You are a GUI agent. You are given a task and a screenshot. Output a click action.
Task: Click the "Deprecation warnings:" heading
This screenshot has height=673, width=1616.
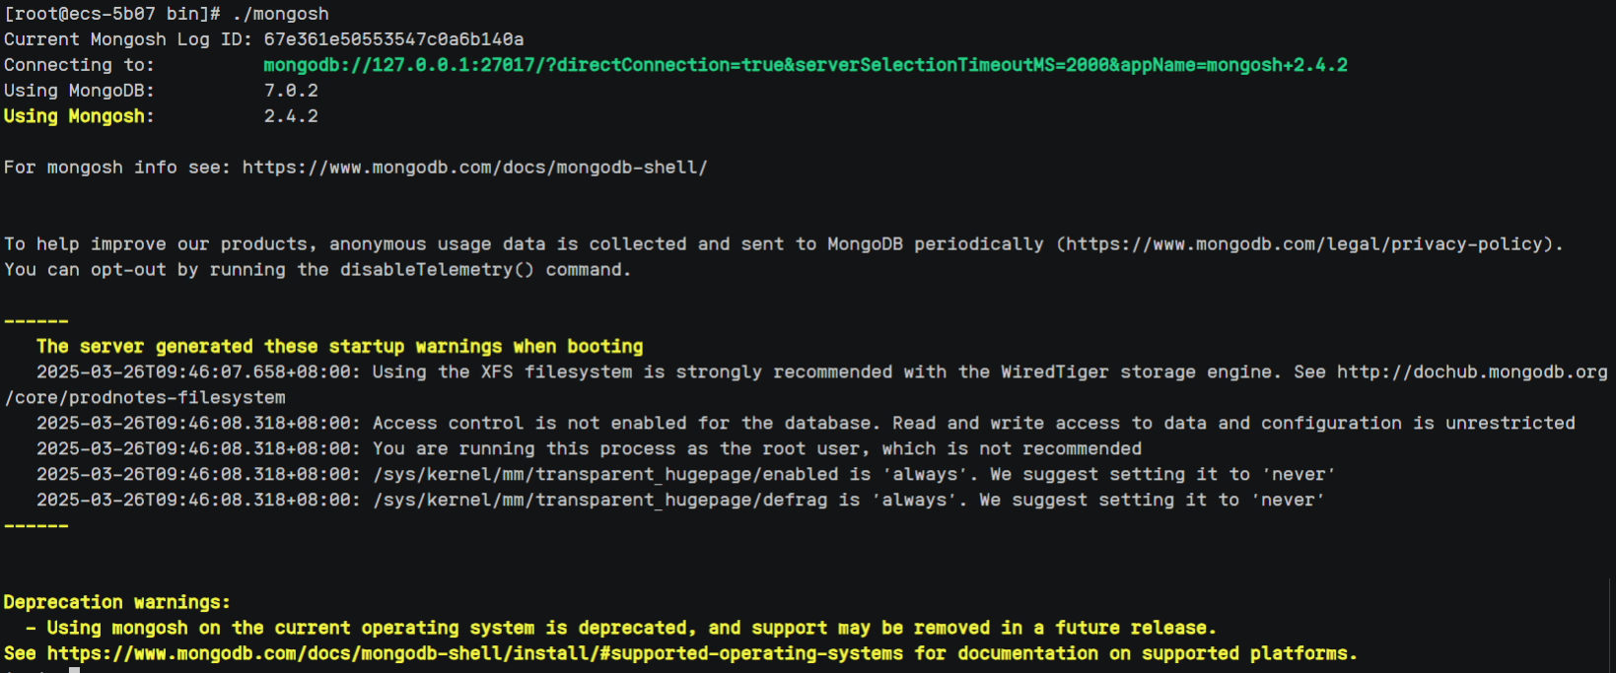tap(116, 602)
